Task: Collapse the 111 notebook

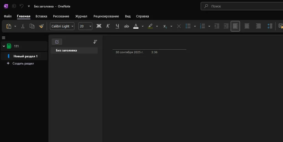Action: coord(4,46)
